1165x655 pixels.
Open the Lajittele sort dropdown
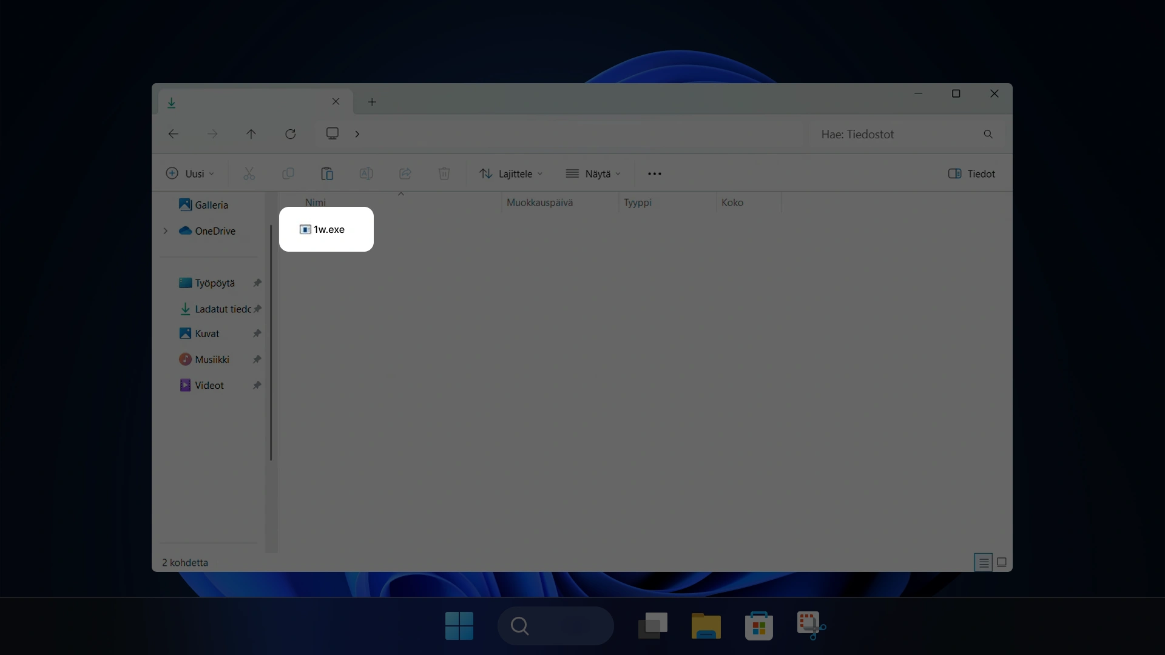pyautogui.click(x=511, y=173)
